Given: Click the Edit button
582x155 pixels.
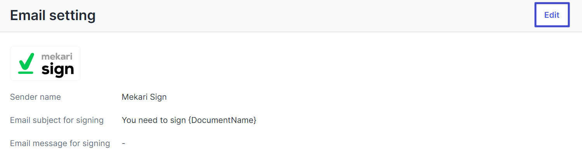Looking at the screenshot, I should [x=552, y=15].
